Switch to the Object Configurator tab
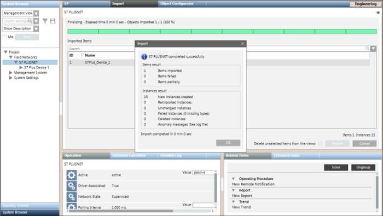Screen dimensions: 383x216 (177, 4)
